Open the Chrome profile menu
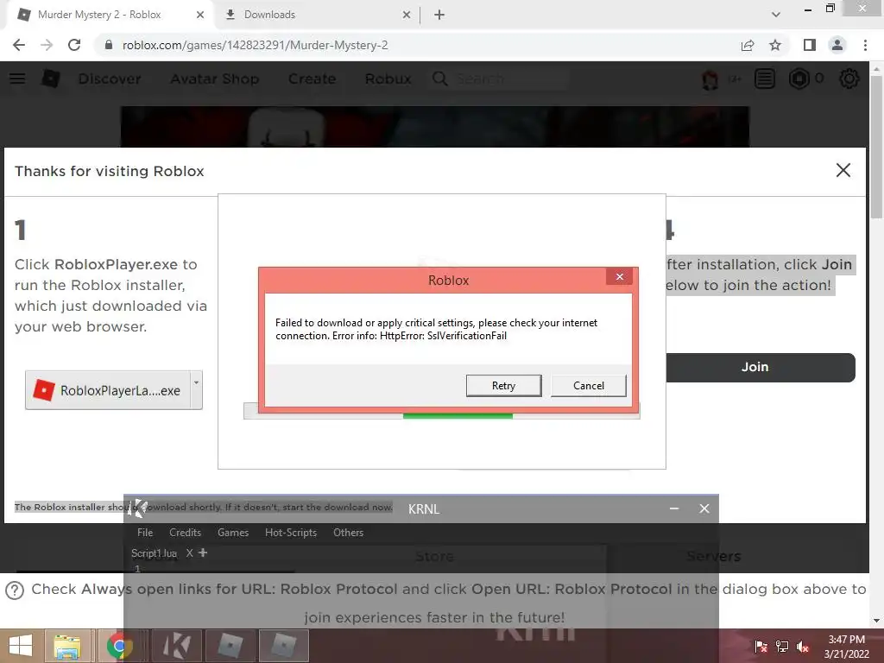This screenshot has height=663, width=884. 837,45
